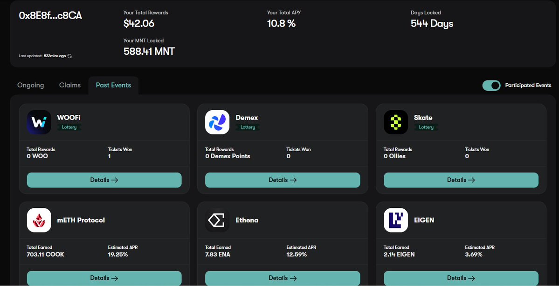Click the EIGEN card title
This screenshot has height=286, width=559.
(x=424, y=220)
